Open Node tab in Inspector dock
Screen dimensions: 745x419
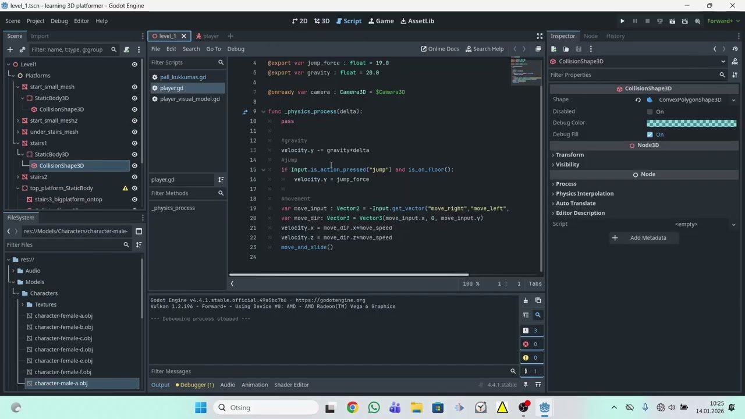pyautogui.click(x=590, y=36)
